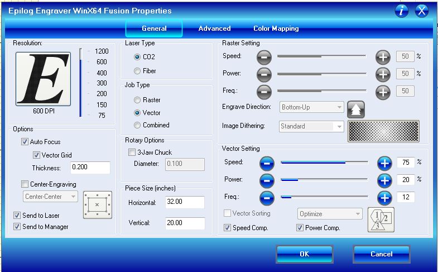Click the Thickness input field

click(90, 168)
